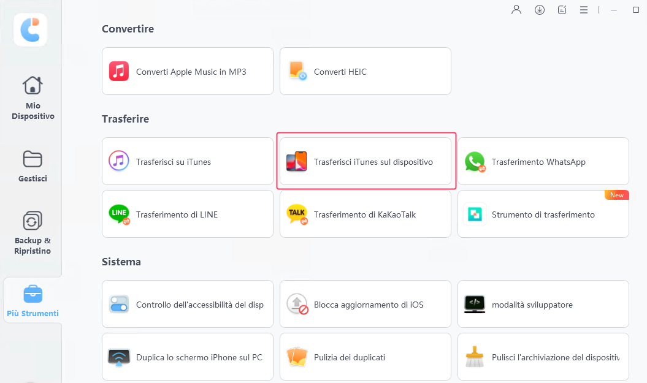Click Trasferisci iTunes sul dispositivo icon
The image size is (647, 383).
click(x=297, y=162)
